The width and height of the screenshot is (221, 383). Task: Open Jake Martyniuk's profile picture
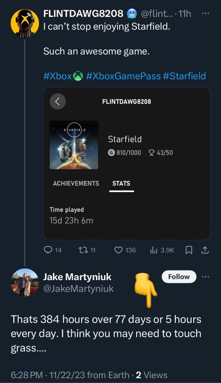click(x=25, y=283)
